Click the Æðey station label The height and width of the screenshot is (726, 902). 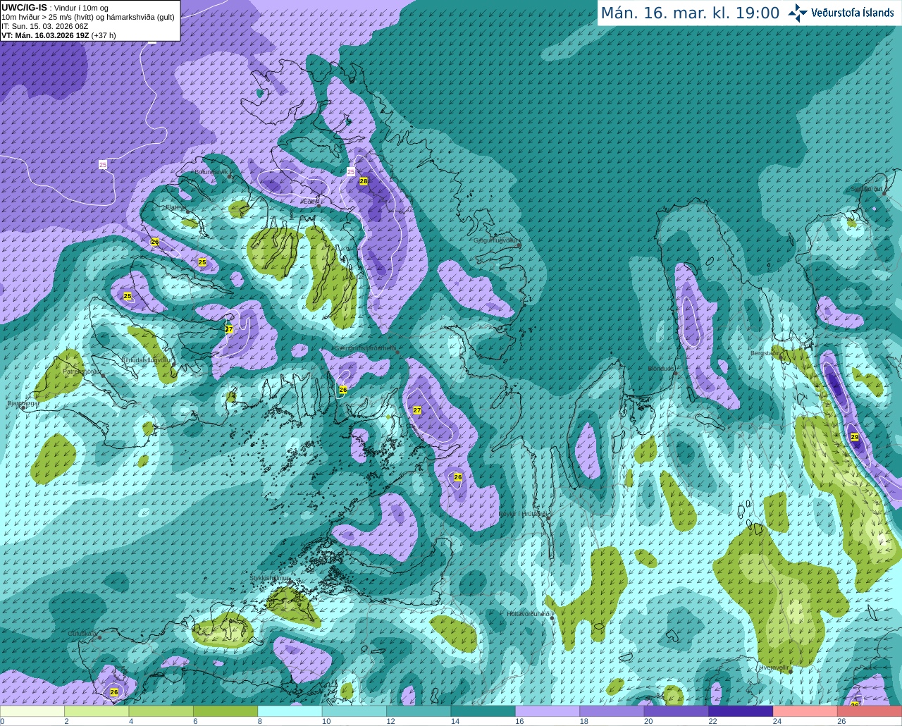point(309,202)
